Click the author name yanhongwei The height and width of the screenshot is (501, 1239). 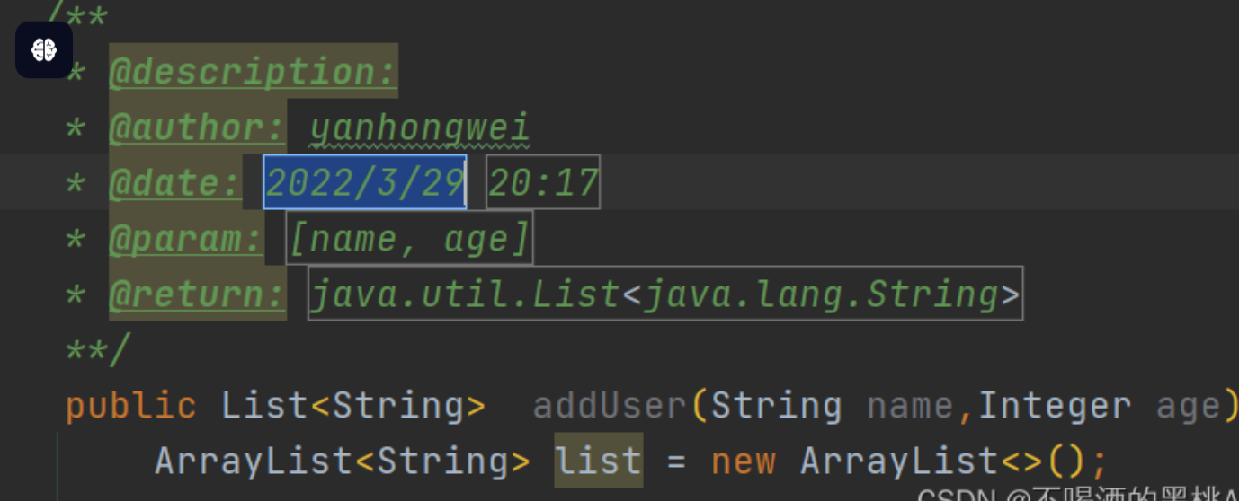[420, 127]
